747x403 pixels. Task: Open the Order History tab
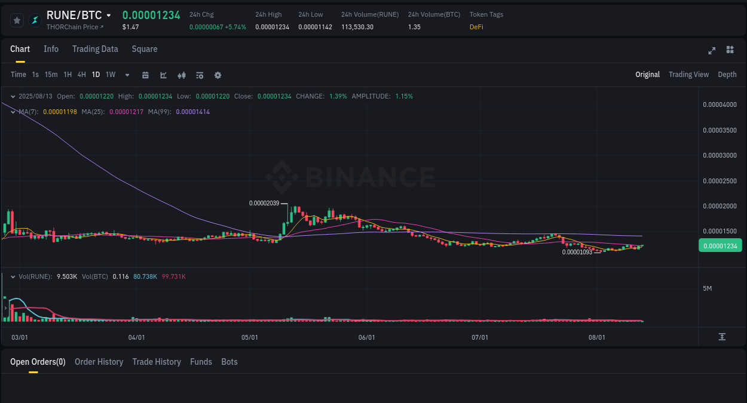[x=99, y=362]
